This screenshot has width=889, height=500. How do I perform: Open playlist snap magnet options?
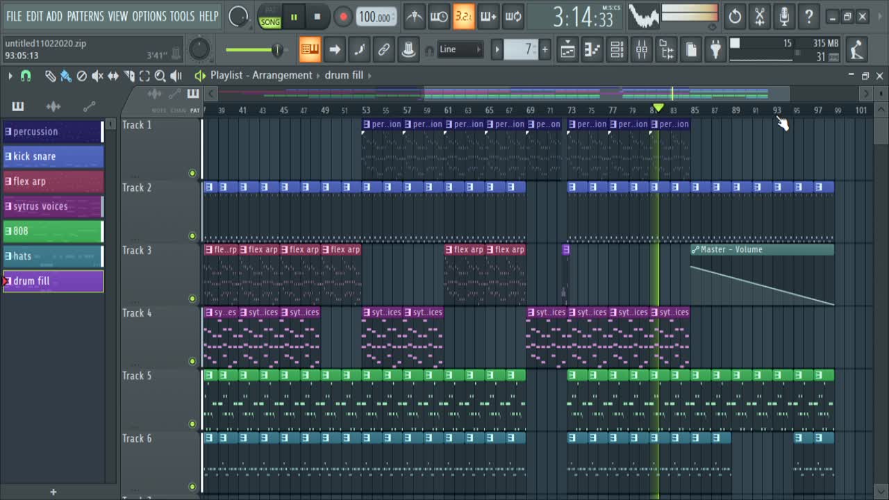pyautogui.click(x=26, y=76)
